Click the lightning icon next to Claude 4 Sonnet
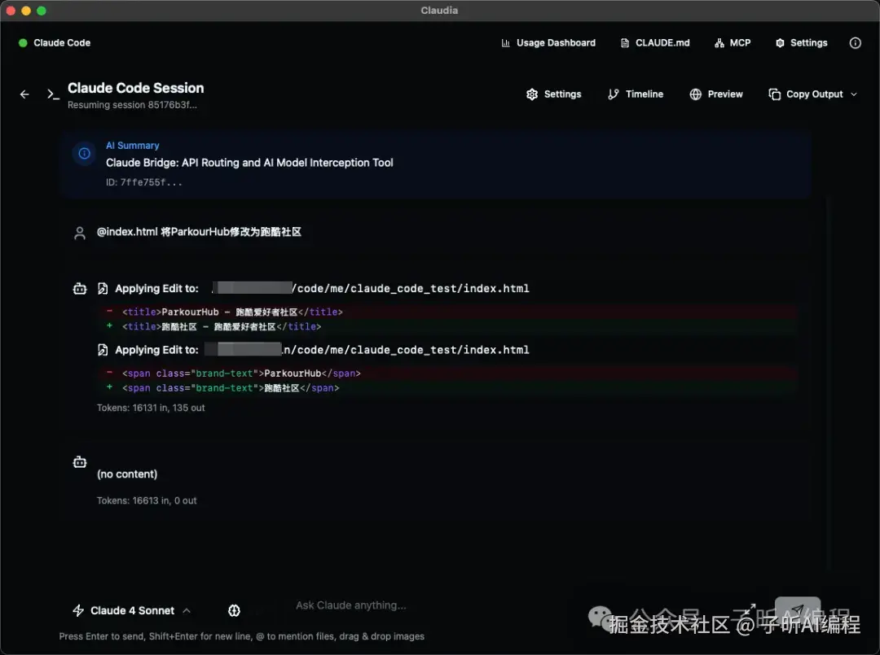 coord(78,610)
